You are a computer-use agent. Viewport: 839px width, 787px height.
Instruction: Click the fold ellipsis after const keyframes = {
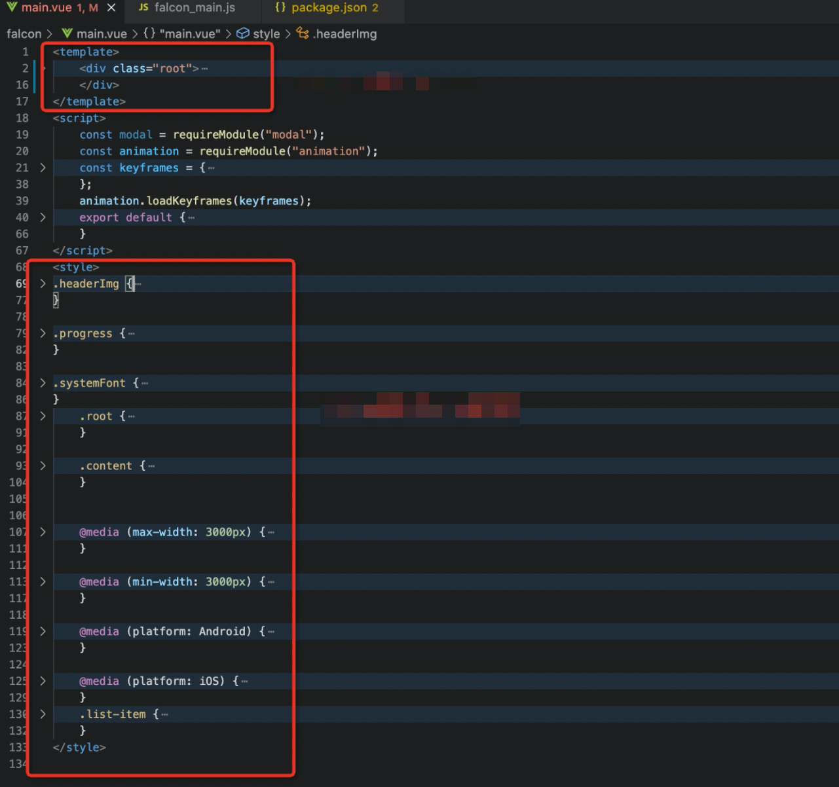[x=211, y=168]
